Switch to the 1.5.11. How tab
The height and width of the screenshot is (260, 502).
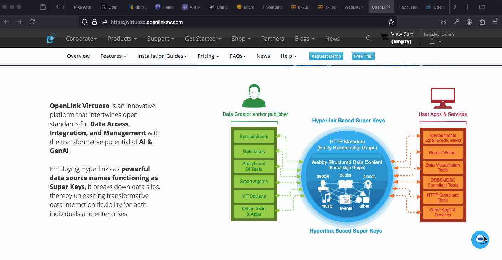(409, 7)
